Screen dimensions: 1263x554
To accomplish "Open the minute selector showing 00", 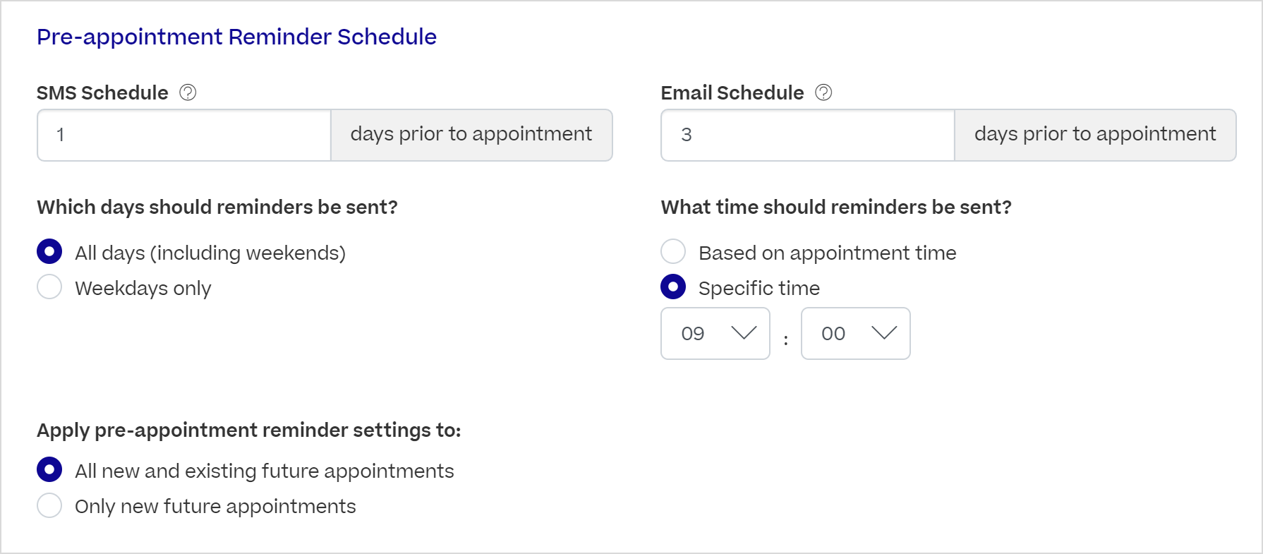I will [x=855, y=333].
